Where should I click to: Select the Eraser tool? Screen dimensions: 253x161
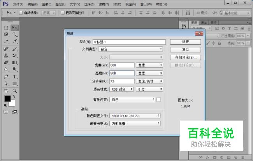6,62
